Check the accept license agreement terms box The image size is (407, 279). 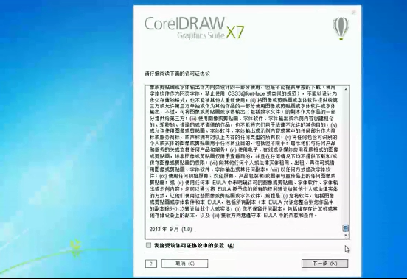point(148,245)
